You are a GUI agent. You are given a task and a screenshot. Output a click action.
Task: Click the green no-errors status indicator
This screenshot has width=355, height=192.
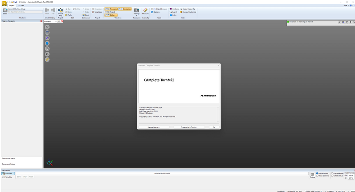[x=288, y=22]
